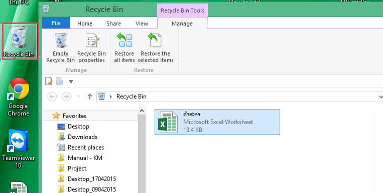Open the File tab
The height and width of the screenshot is (193, 383).
(x=56, y=23)
